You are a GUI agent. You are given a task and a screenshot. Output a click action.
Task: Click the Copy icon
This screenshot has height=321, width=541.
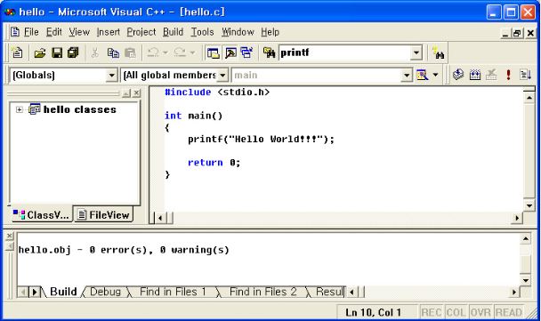click(x=113, y=52)
